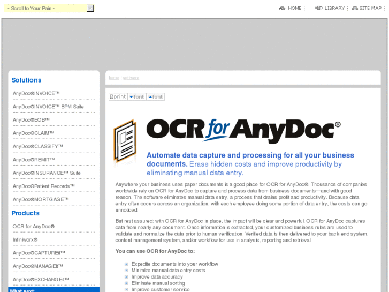Image resolution: width=389 pixels, height=292 pixels.
Task: Click 'Minimize manual data entry costs' text
Action: point(168,271)
